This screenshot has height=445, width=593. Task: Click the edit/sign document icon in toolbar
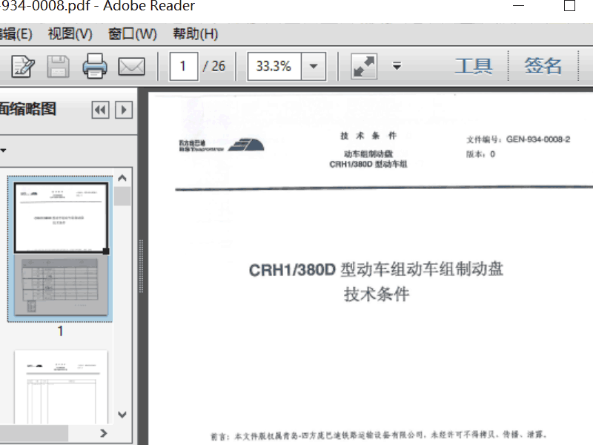pos(23,67)
